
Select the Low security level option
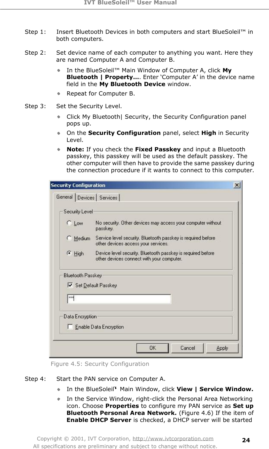[x=69, y=223]
